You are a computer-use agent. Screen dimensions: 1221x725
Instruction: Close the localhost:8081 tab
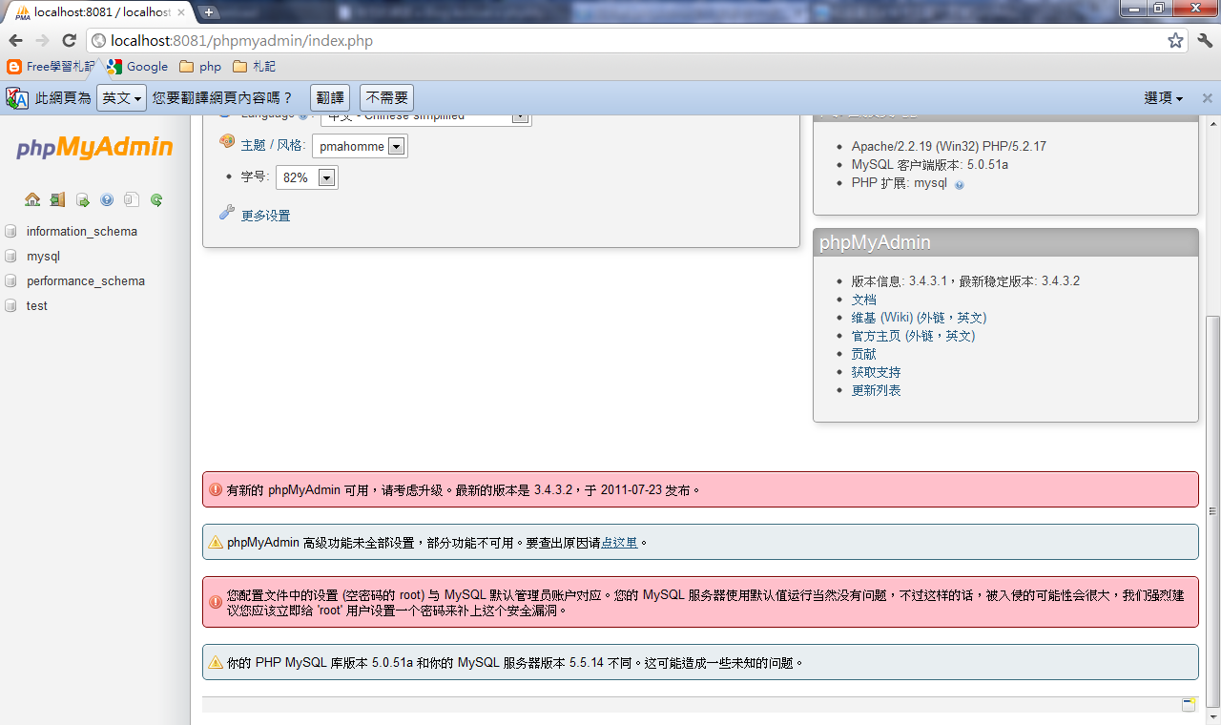click(181, 12)
